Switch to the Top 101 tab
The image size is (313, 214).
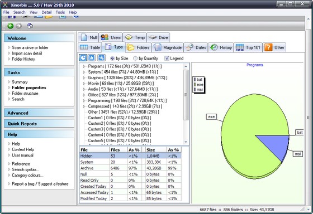click(x=248, y=47)
